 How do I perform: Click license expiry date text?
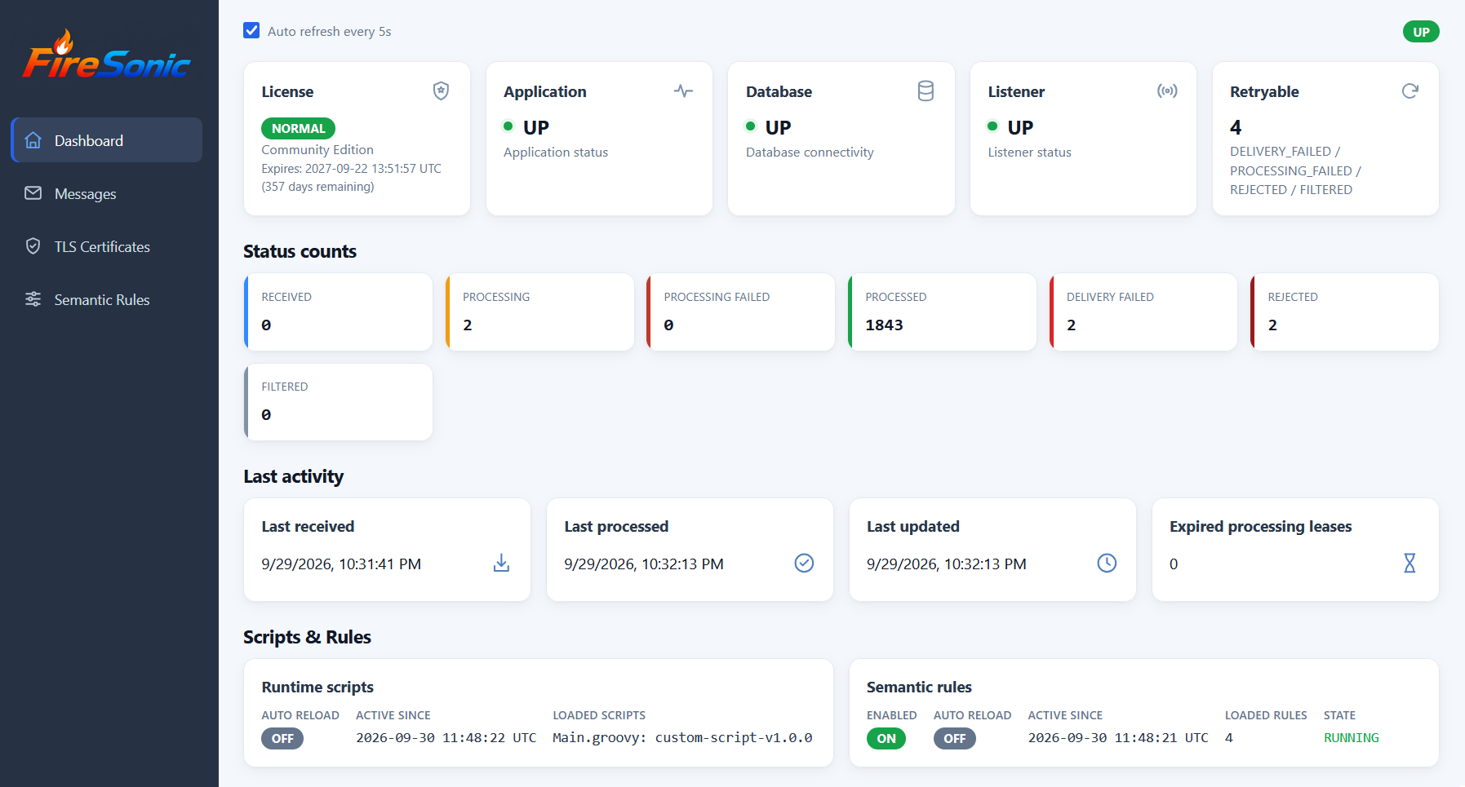[x=351, y=169]
